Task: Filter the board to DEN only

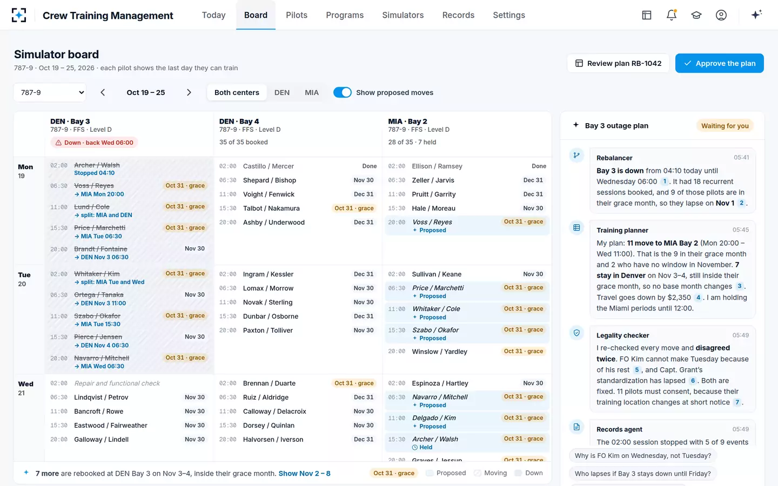Action: [x=282, y=92]
